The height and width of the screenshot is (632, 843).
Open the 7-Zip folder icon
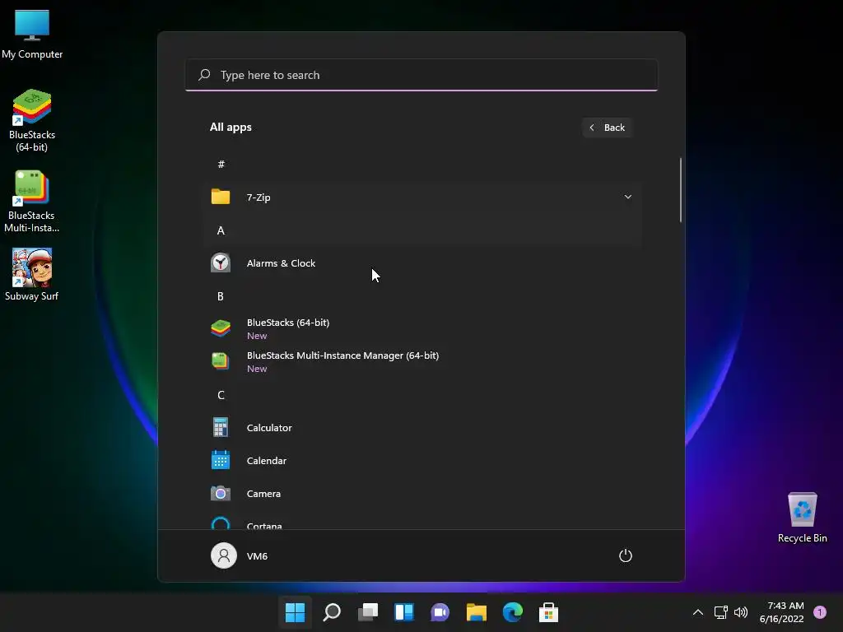point(221,197)
